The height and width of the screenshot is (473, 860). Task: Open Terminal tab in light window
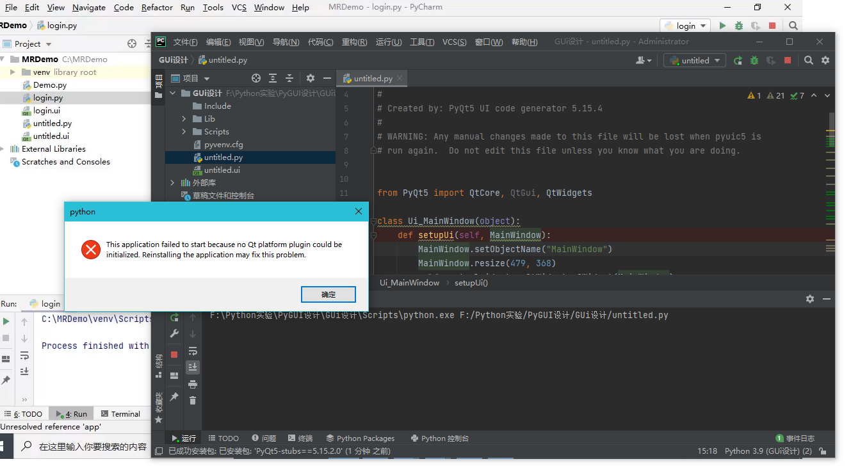coord(120,414)
